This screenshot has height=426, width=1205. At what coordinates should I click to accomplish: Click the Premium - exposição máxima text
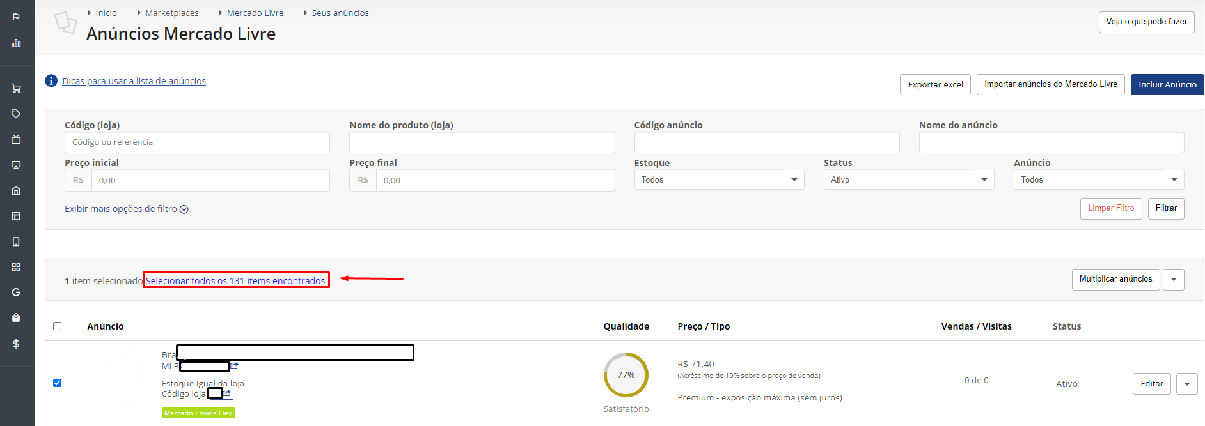[x=760, y=398]
